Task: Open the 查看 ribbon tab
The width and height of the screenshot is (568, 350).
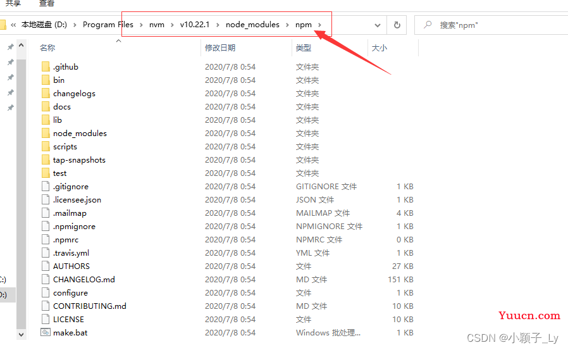Action: 46,3
